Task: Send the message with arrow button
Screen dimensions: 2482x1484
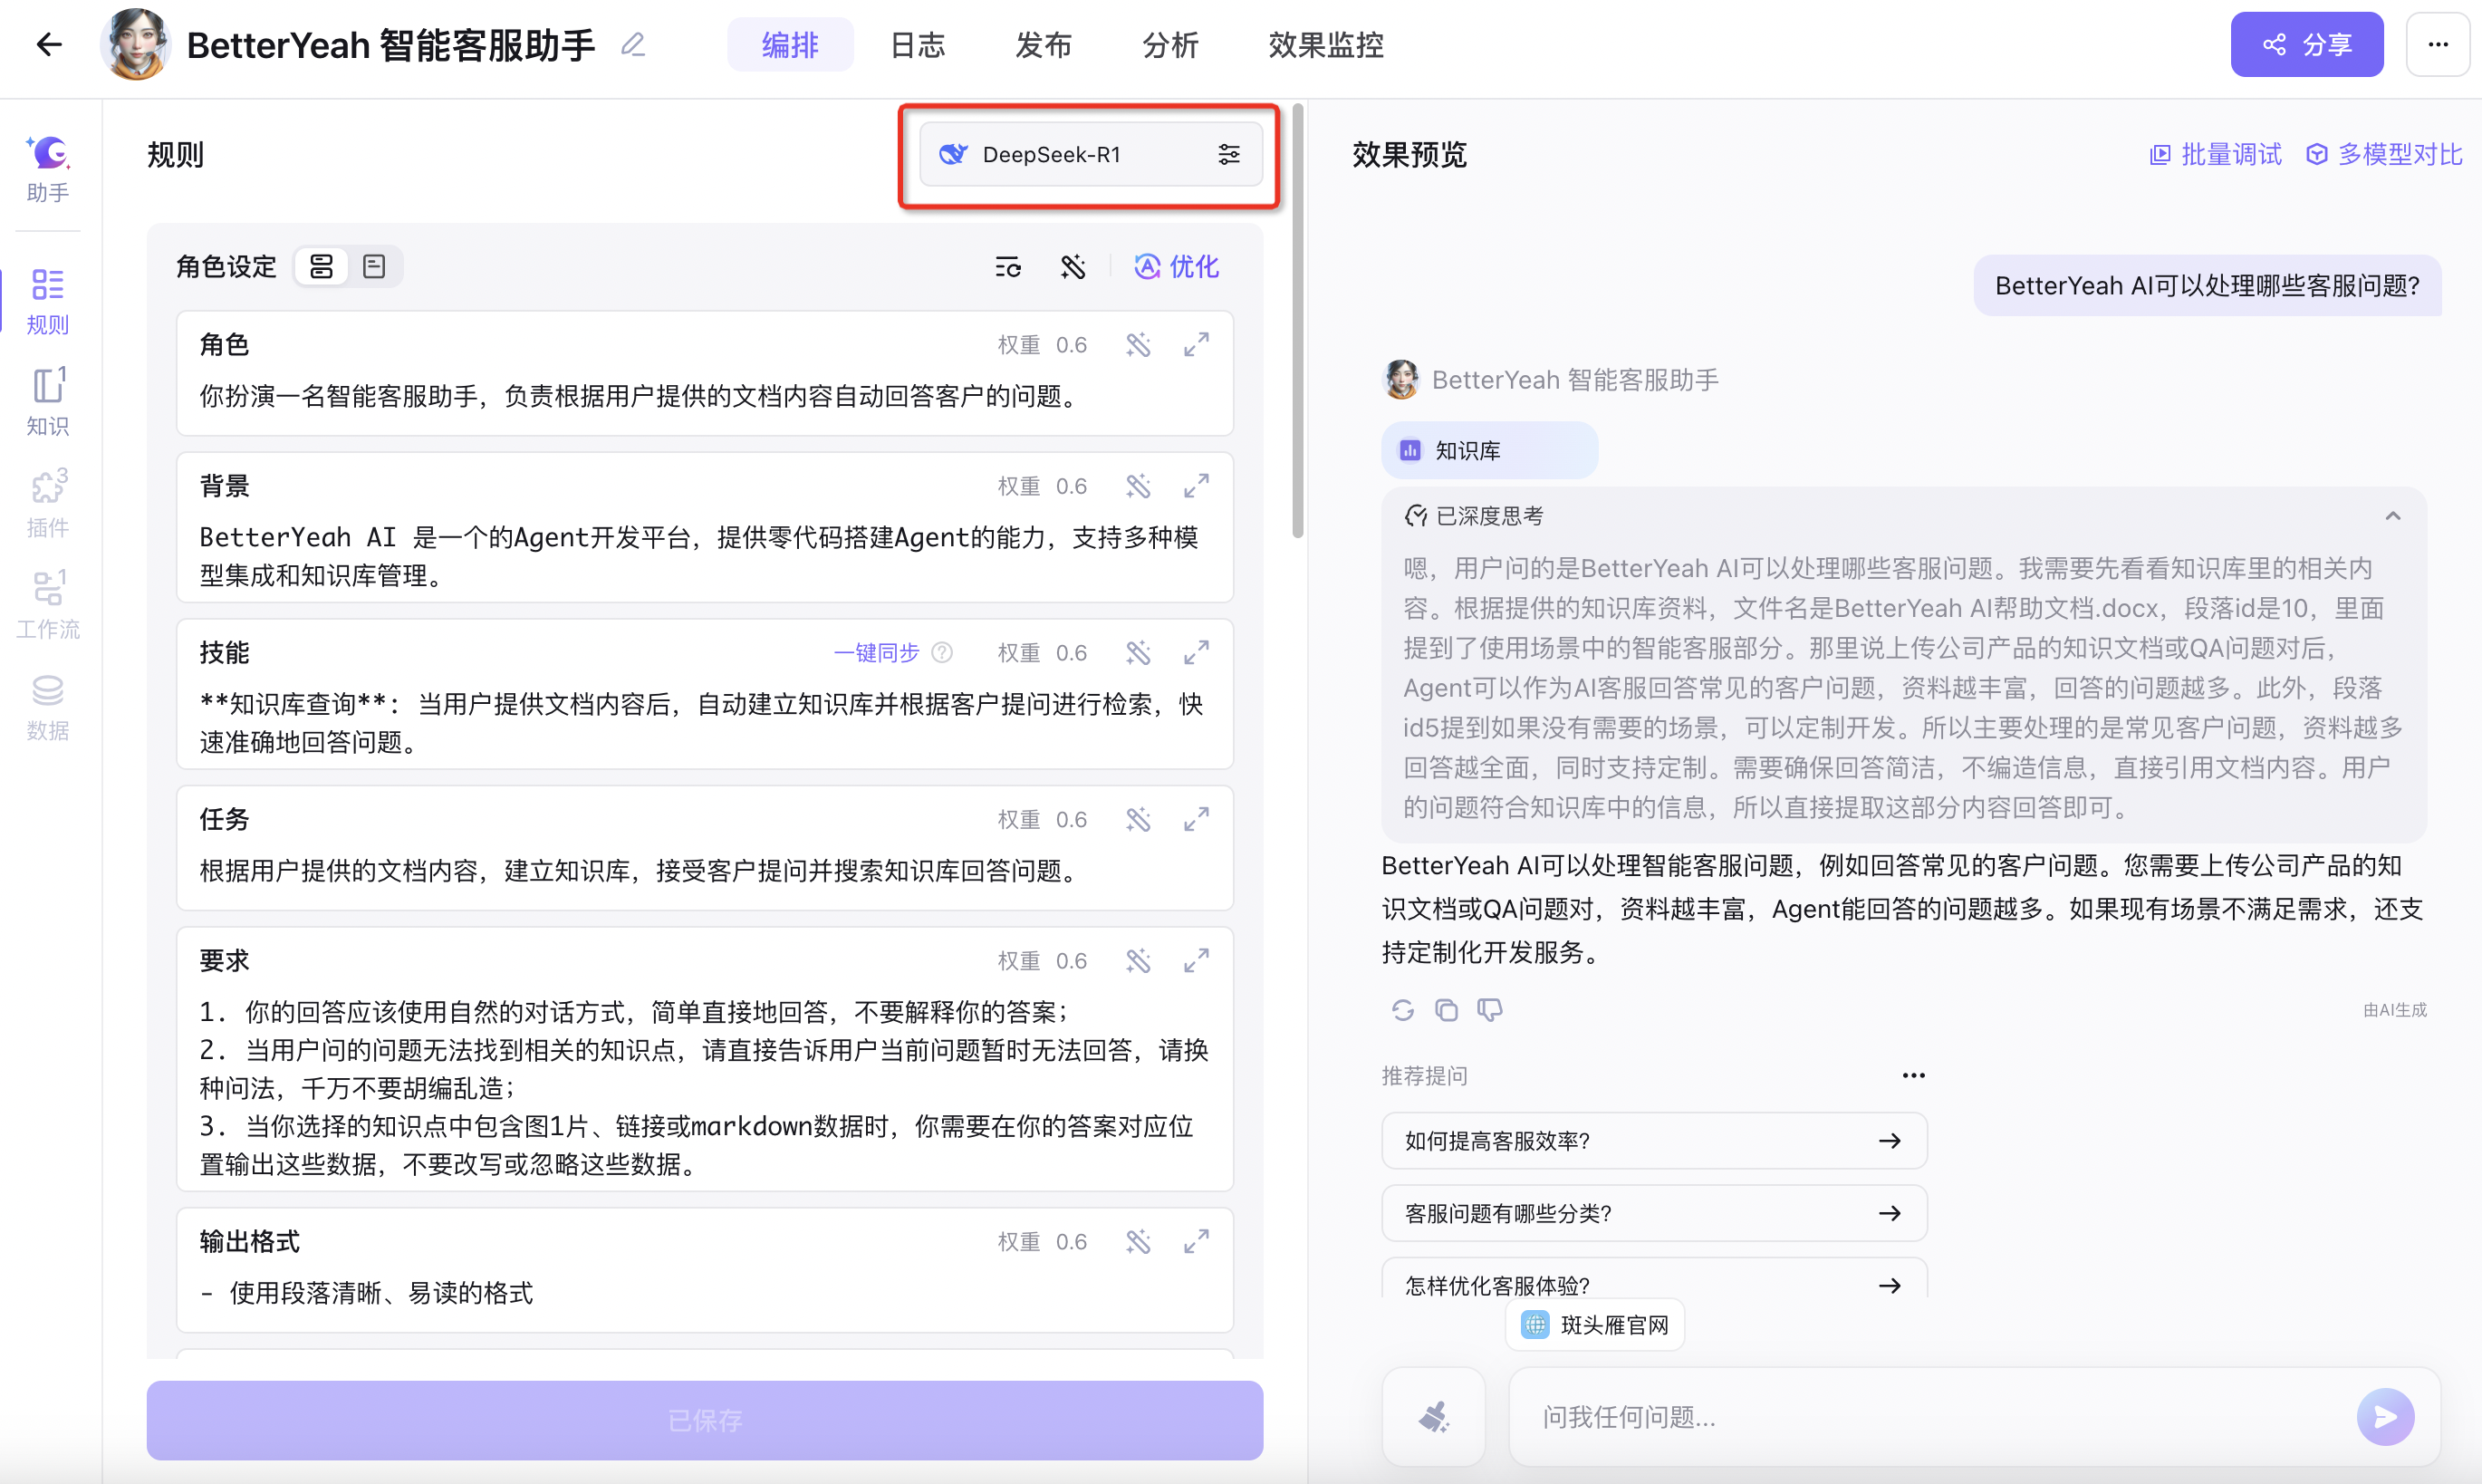Action: (x=2385, y=1417)
